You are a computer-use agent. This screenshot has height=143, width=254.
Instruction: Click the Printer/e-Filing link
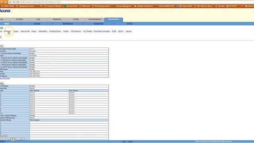click(55, 31)
